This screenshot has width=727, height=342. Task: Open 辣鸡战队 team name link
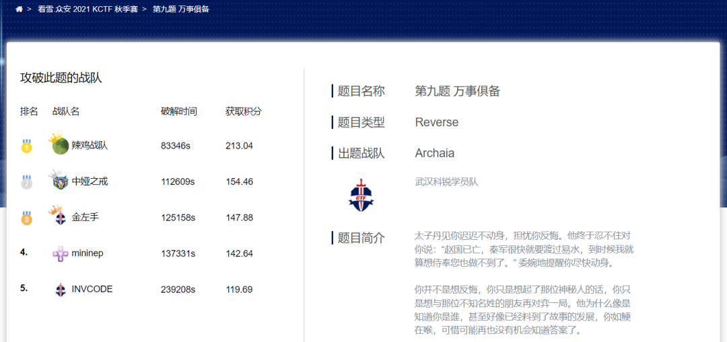point(90,145)
